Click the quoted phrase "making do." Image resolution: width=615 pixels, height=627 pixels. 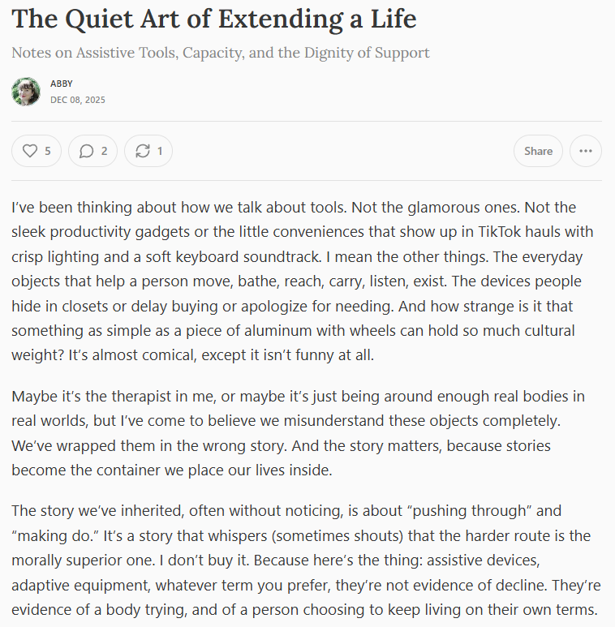49,535
